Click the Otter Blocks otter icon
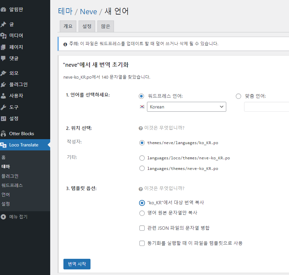 pos(3,134)
